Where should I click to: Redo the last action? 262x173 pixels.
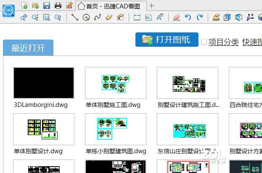[200, 17]
